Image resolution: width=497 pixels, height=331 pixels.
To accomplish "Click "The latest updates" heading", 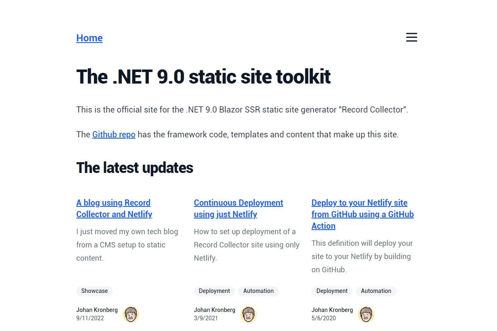I will click(x=135, y=168).
